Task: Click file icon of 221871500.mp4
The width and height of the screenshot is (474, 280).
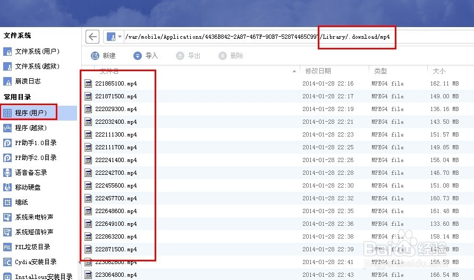Action: (x=88, y=96)
